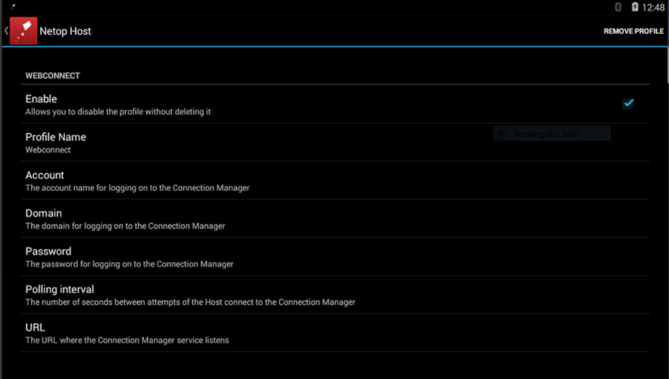This screenshot has width=669, height=379.
Task: Open the URL setting
Action: (335, 333)
